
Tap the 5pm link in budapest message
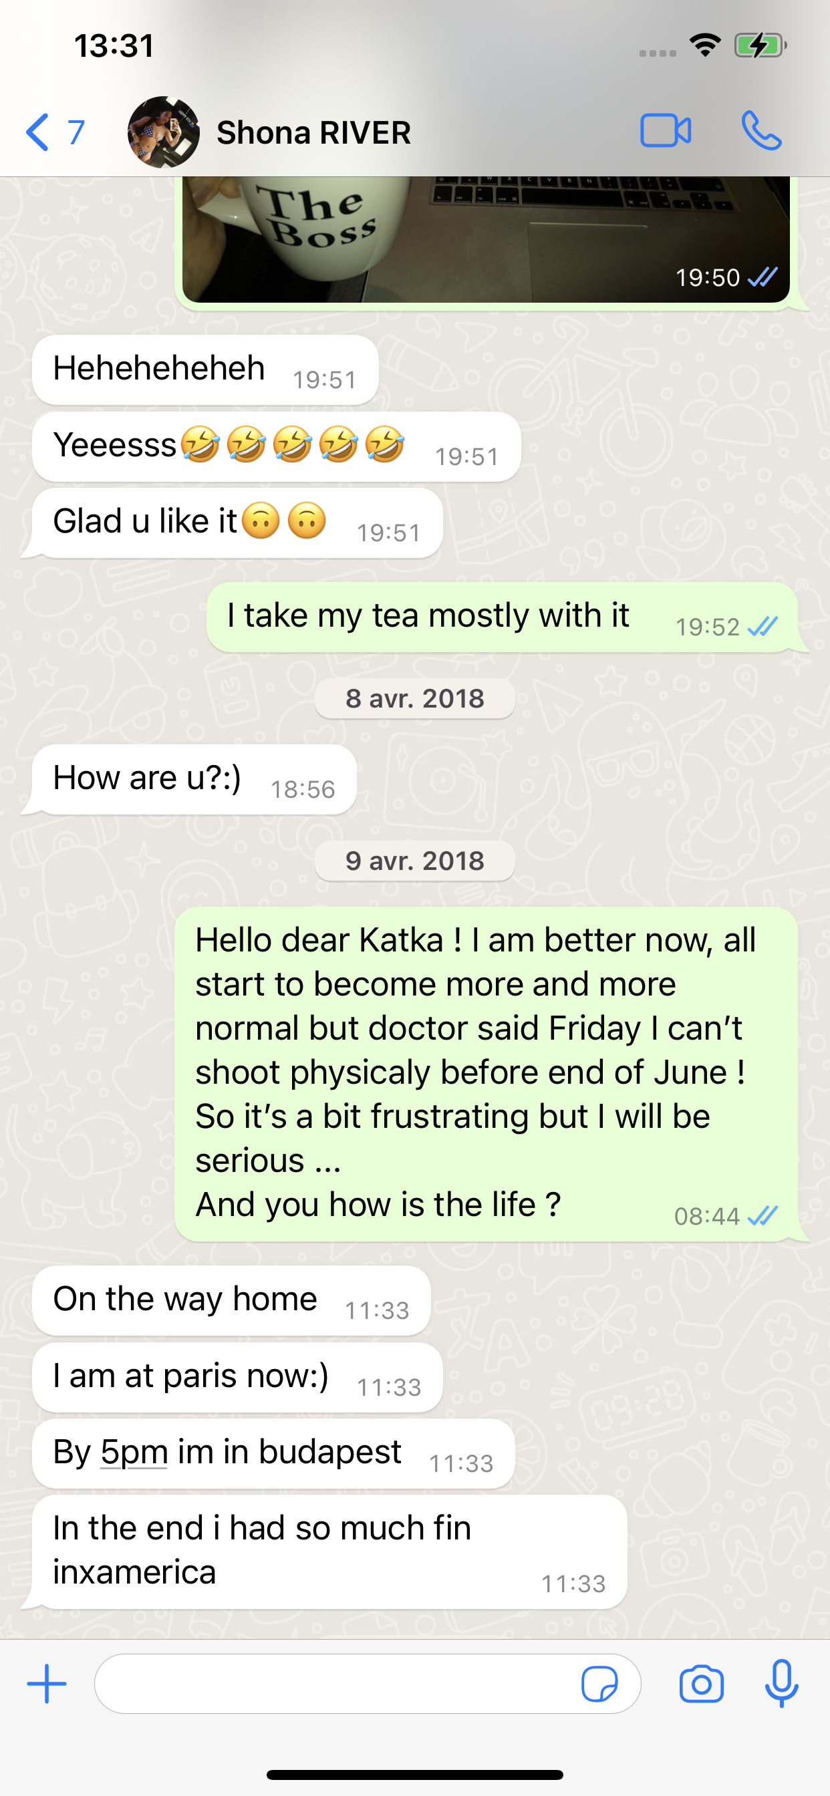(x=134, y=1452)
